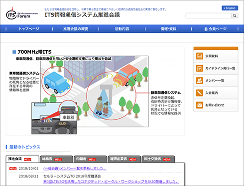This screenshot has height=186, width=244.
Task: Open the メンバー一覧を更新しました link
Action: point(75,169)
